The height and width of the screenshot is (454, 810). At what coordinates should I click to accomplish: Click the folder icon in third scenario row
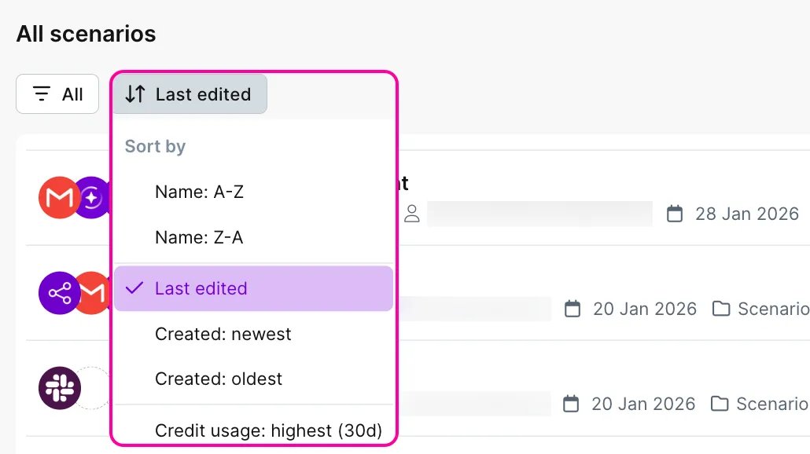719,404
